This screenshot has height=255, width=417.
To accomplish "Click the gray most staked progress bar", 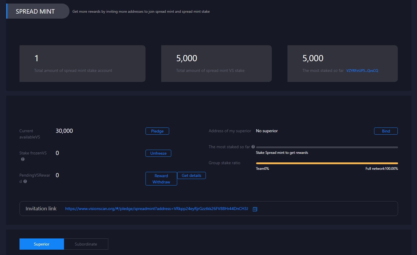I will tap(327, 147).
